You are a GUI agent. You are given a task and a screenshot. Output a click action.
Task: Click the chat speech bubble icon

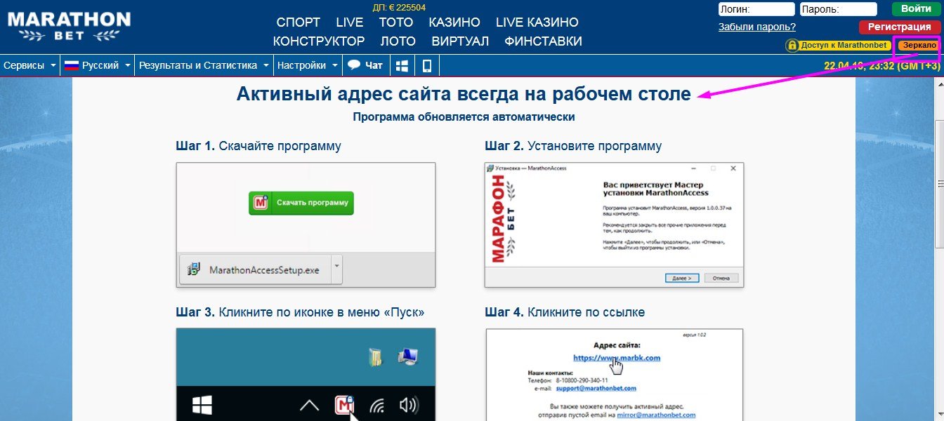(354, 65)
